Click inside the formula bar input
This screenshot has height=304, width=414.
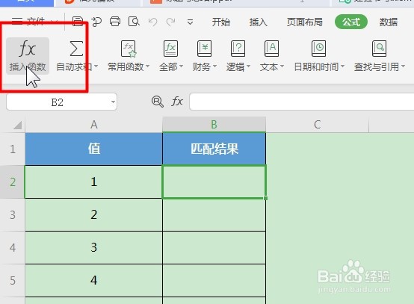coord(301,102)
